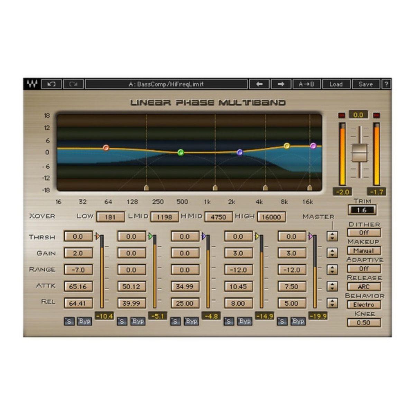Viewport: 415px width, 415px height.
Task: Bypass the second low-mid band
Action: [138, 321]
